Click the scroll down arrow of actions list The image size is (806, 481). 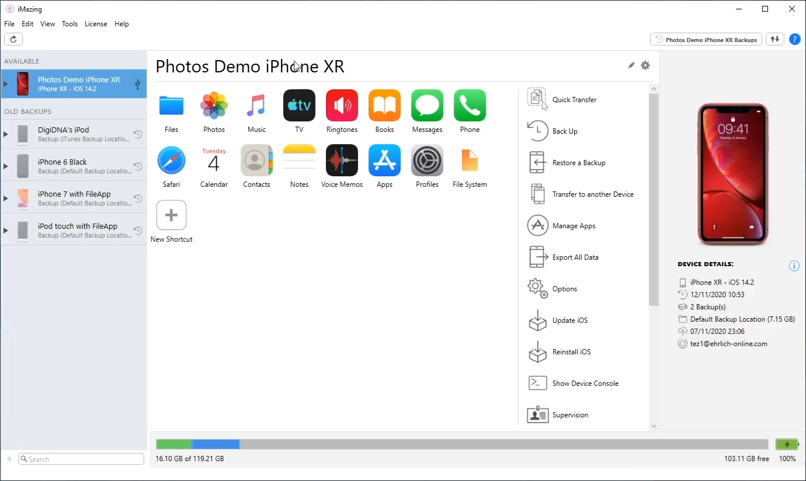pyautogui.click(x=654, y=426)
